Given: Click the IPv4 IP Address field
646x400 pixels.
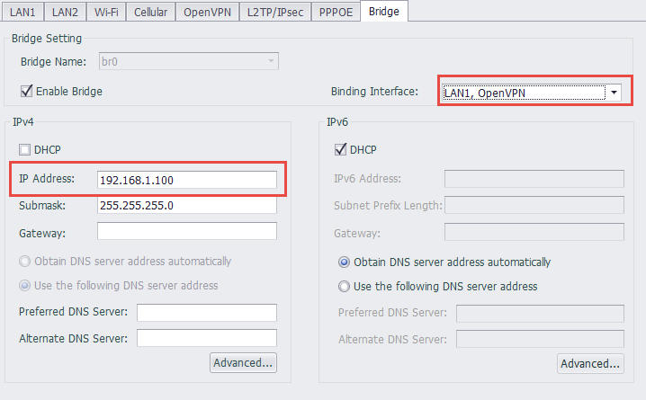Looking at the screenshot, I should [186, 180].
